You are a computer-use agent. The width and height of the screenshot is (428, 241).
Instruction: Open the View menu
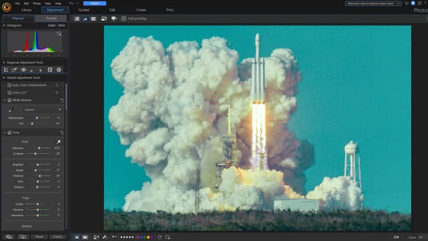(x=47, y=3)
